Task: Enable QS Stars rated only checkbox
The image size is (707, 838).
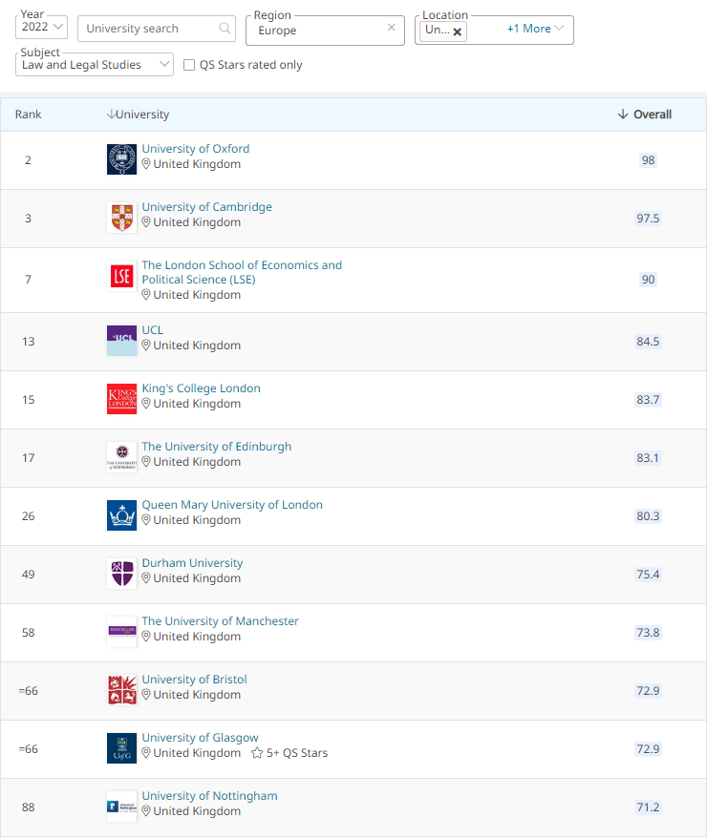Action: 189,65
